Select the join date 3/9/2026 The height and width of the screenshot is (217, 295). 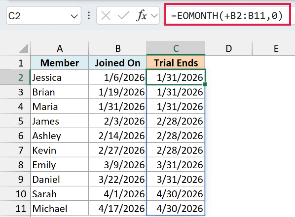click(x=117, y=165)
